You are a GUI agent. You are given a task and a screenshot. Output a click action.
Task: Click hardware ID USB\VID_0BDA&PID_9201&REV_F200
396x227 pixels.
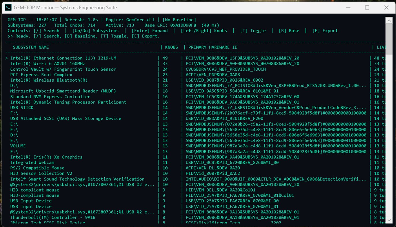(224, 119)
